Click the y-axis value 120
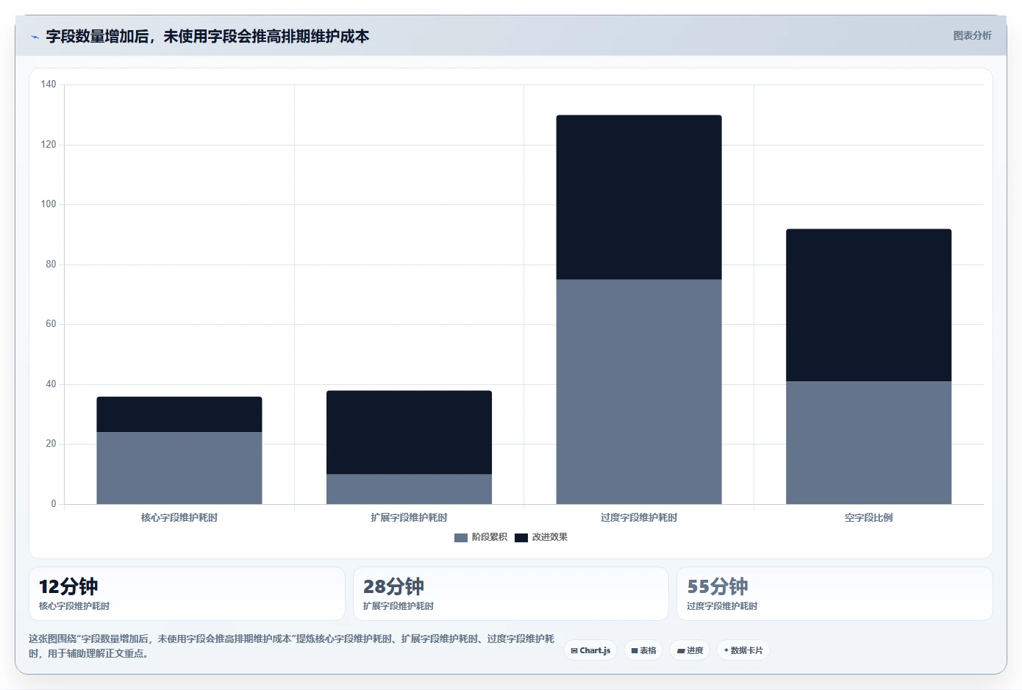The image size is (1022, 690). (49, 145)
